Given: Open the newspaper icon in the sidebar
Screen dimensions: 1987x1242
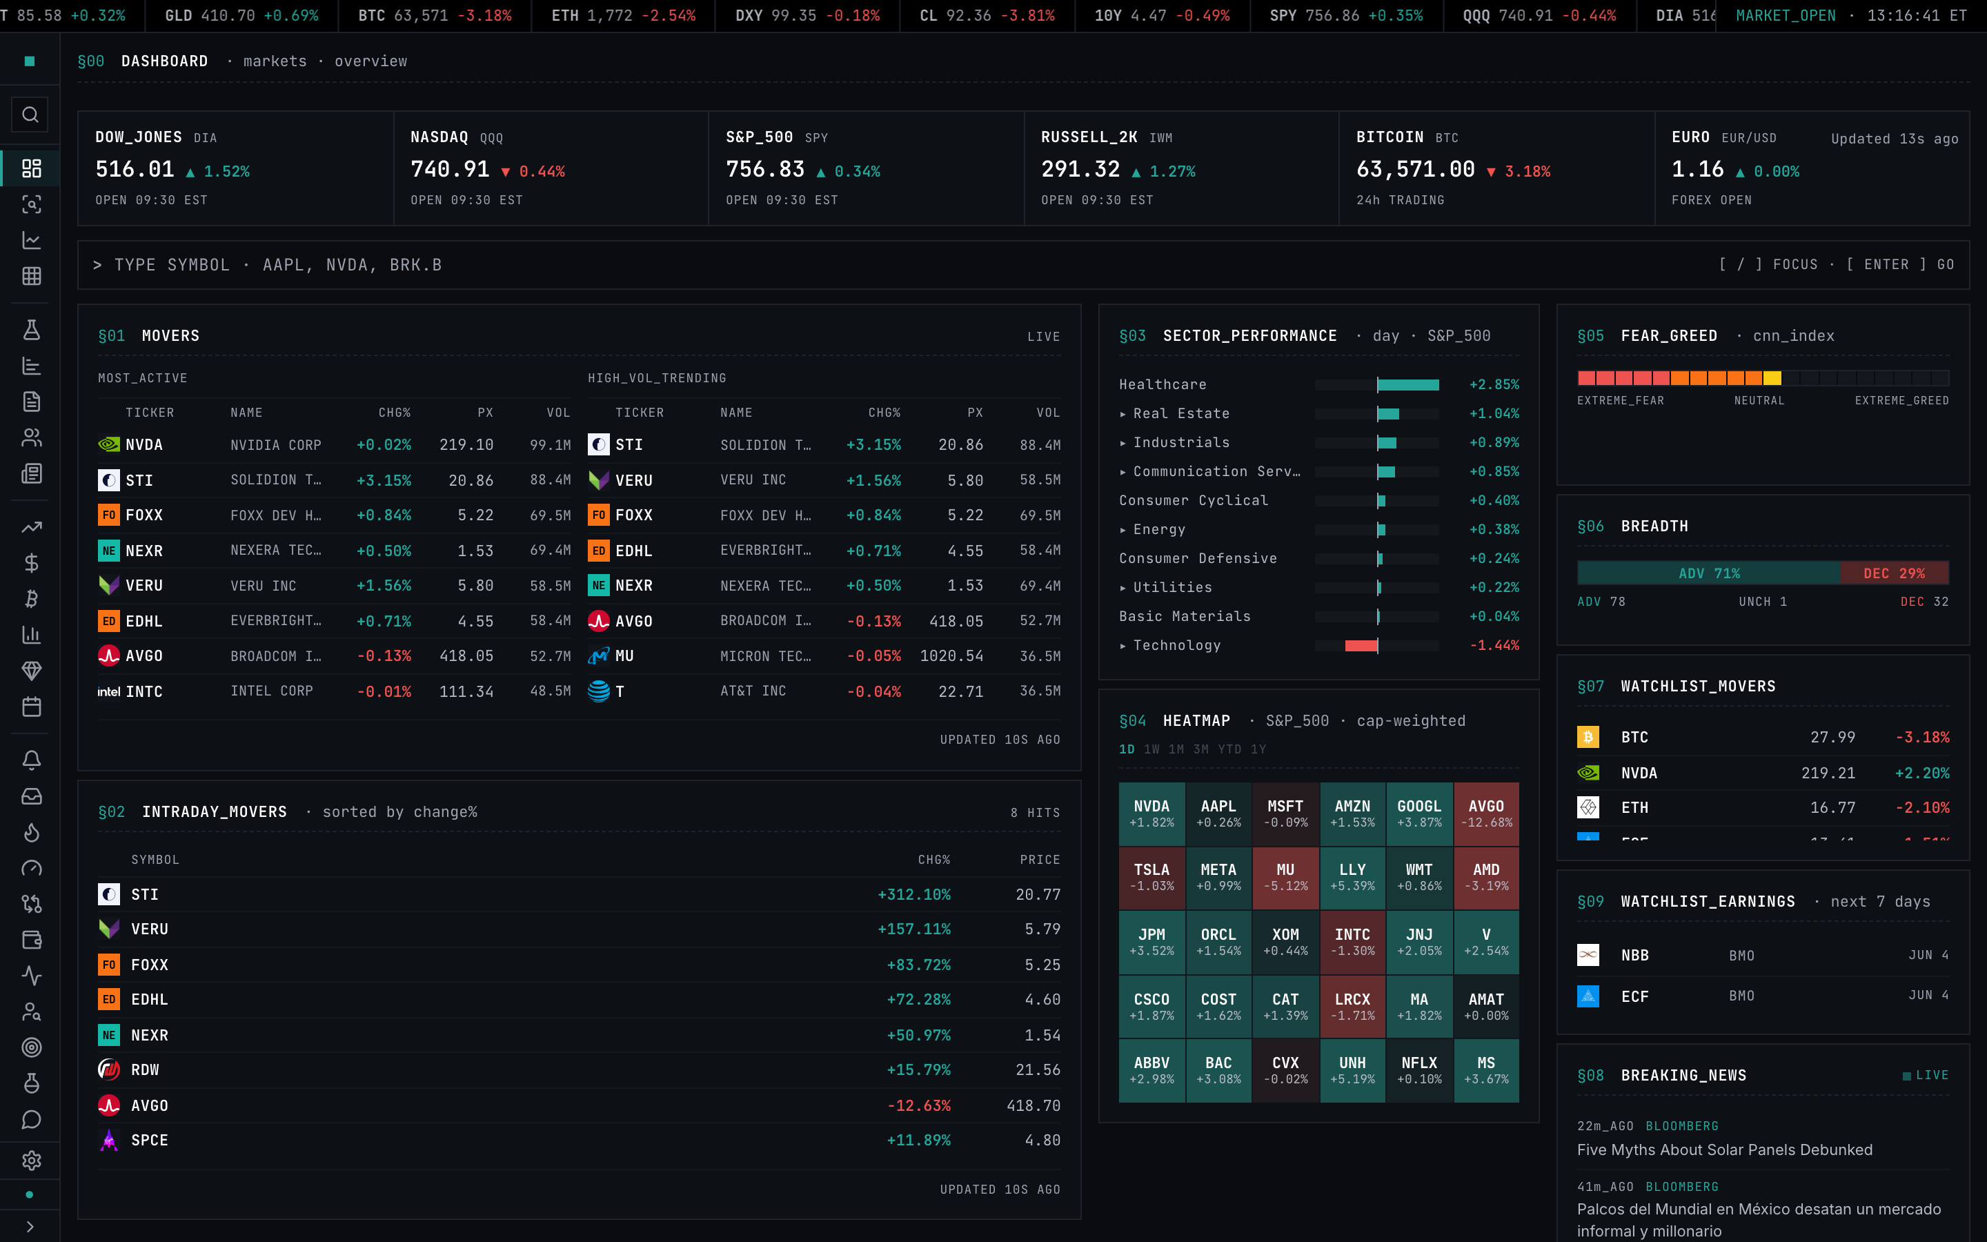Looking at the screenshot, I should pyautogui.click(x=31, y=473).
